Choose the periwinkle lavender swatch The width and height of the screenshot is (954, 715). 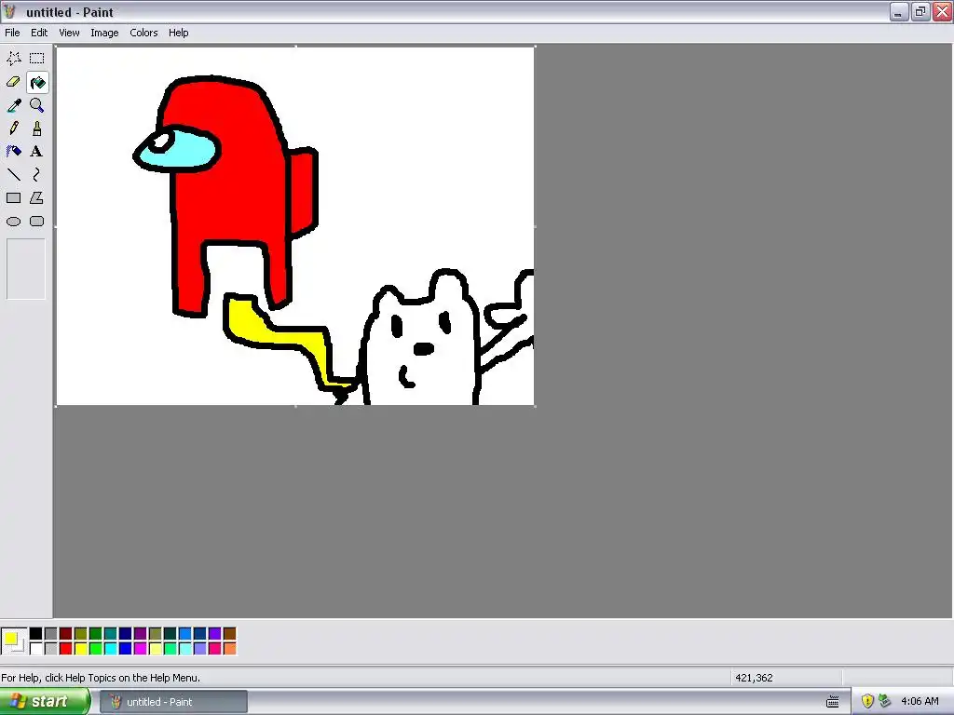click(x=199, y=649)
